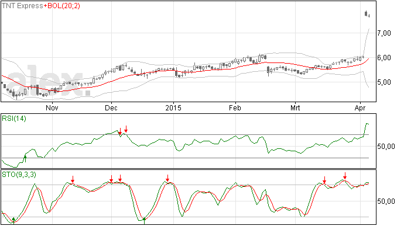Click the 6,00 price axis label
404x226 pixels.
pyautogui.click(x=384, y=58)
